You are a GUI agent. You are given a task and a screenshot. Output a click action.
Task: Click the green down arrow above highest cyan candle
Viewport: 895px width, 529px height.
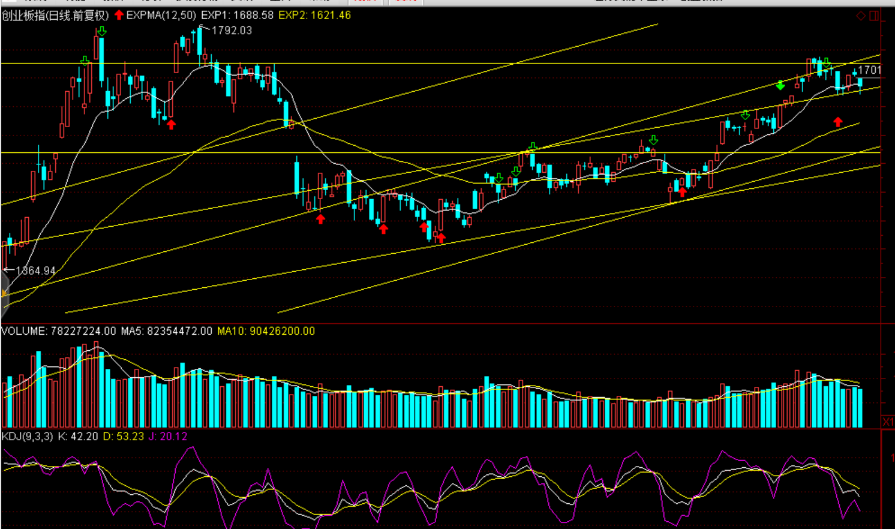102,31
